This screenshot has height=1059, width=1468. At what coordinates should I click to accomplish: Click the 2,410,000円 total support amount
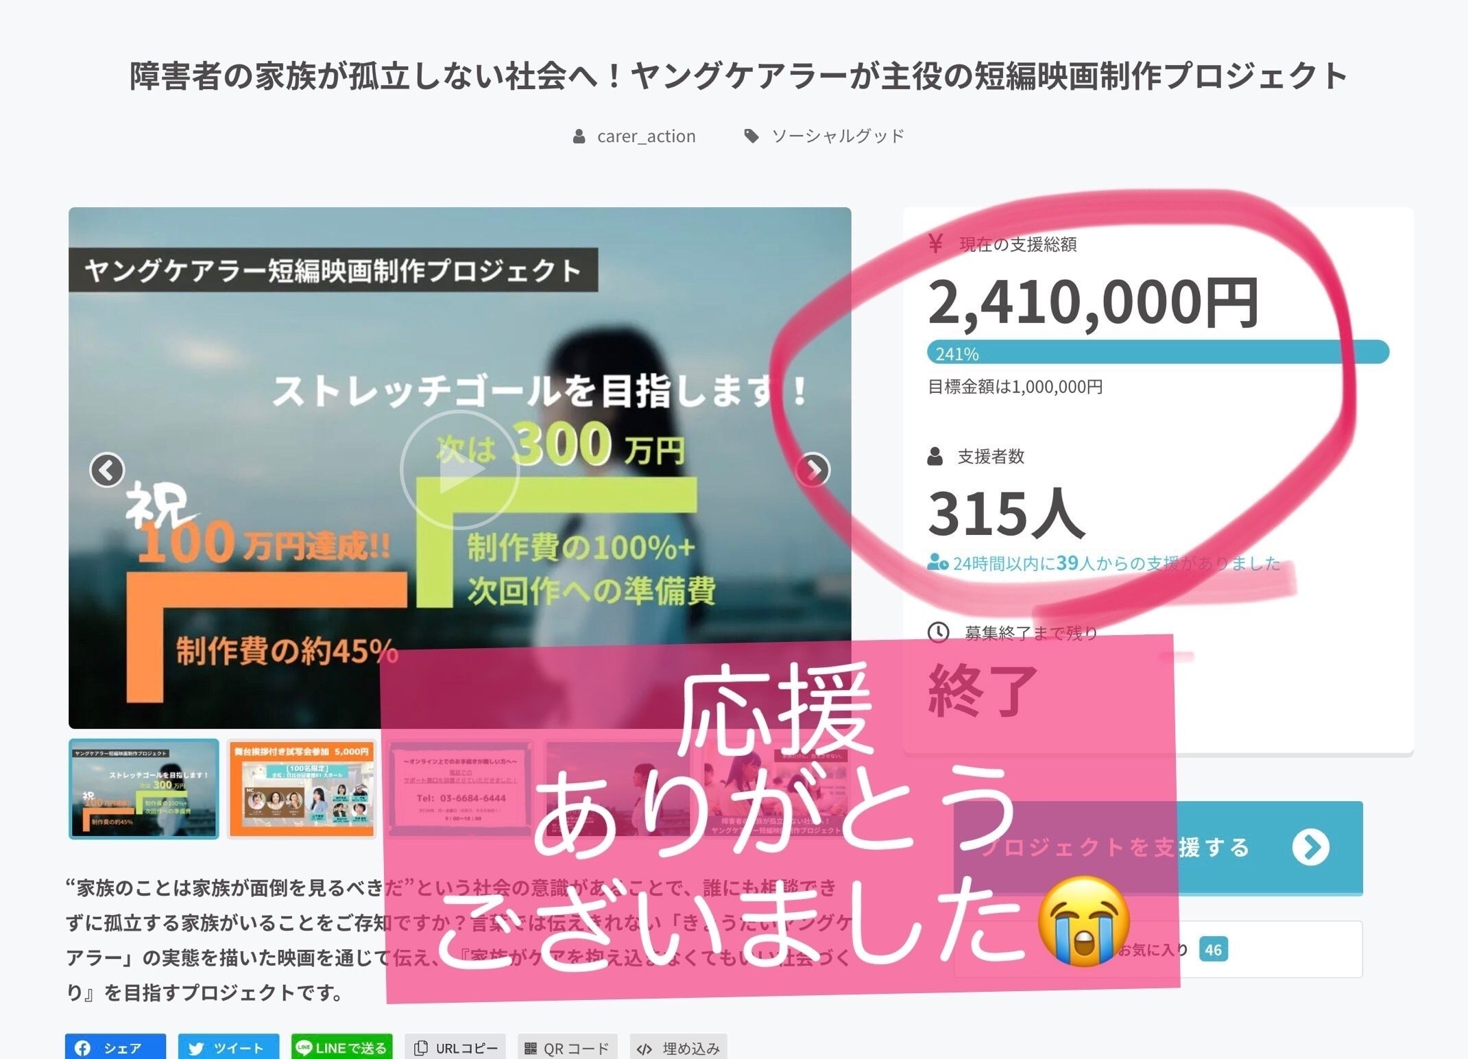click(x=1093, y=302)
